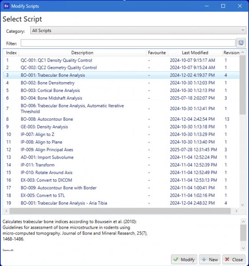Select row EX-005: Convert to STL
The height and width of the screenshot is (266, 249).
122,195
